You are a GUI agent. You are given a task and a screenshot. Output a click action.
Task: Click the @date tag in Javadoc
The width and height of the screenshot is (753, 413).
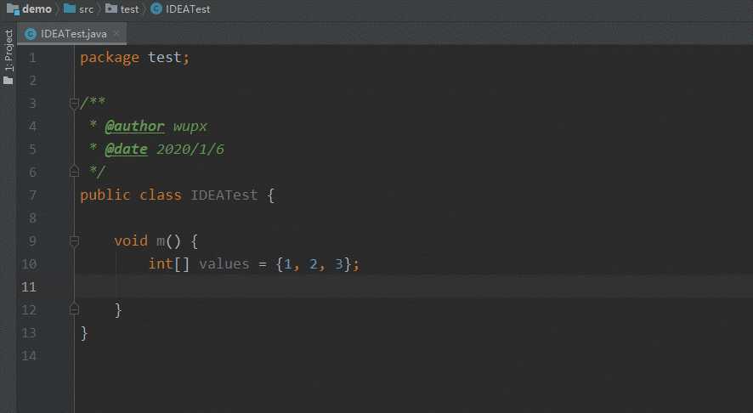pos(126,150)
